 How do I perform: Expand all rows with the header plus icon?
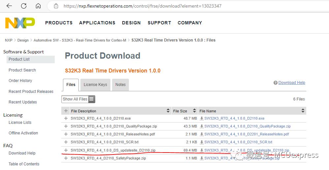66,111
